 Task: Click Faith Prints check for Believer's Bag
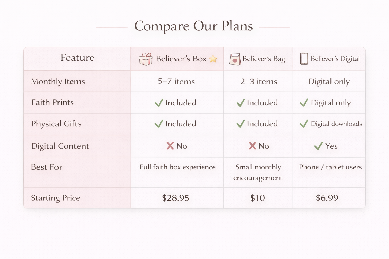coord(240,103)
